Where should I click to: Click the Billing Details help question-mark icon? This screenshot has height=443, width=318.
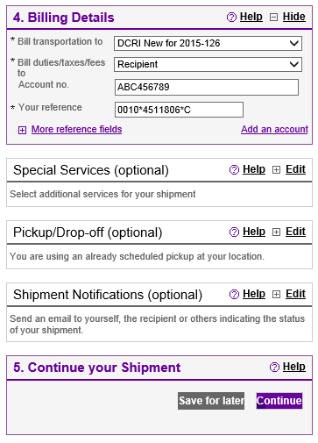click(x=231, y=18)
